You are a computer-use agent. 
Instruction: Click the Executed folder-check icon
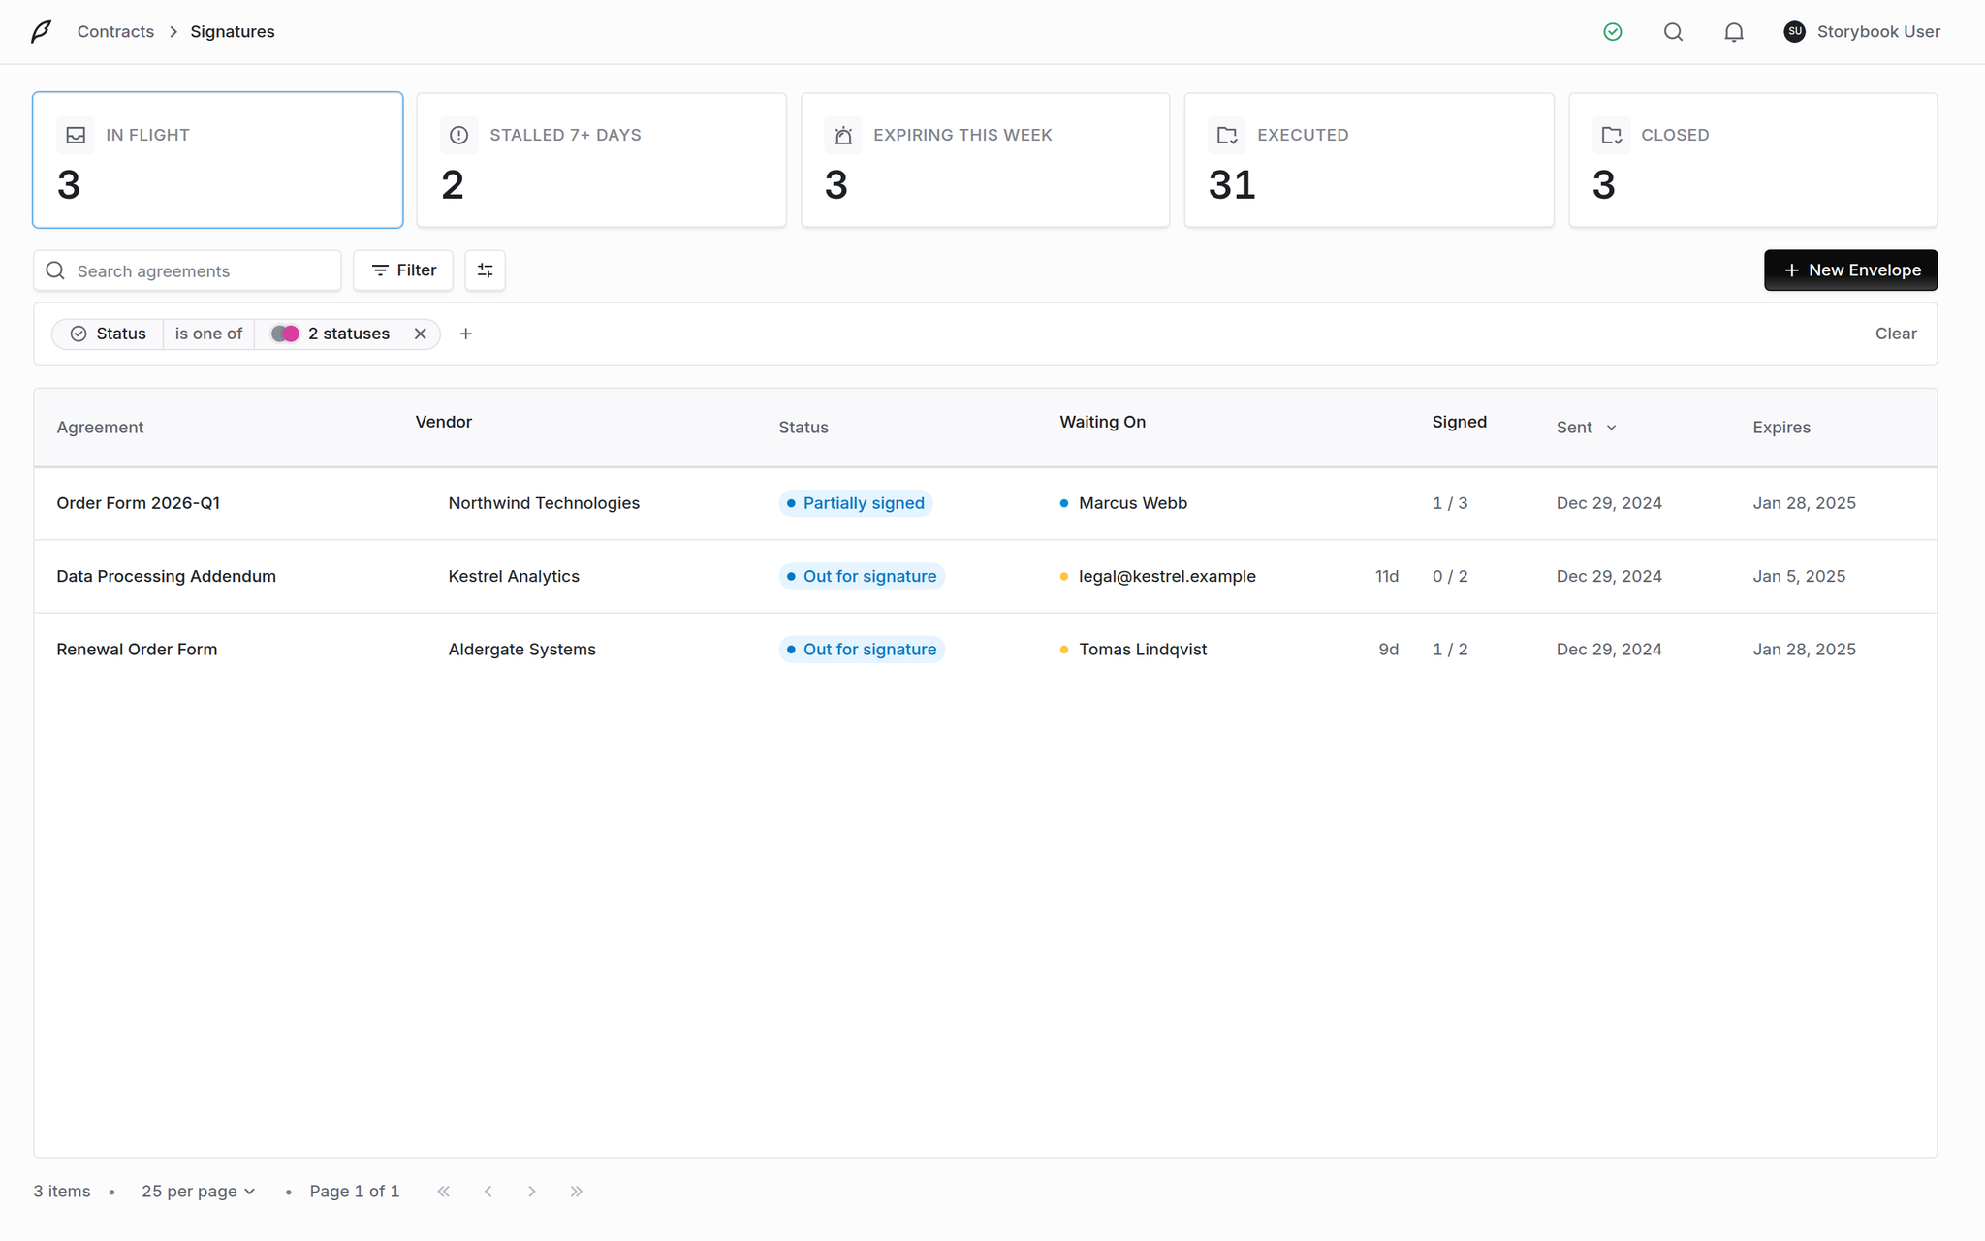coord(1227,135)
